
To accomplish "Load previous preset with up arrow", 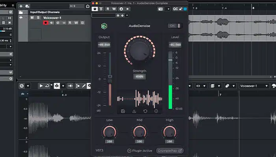I will [x=118, y=15].
